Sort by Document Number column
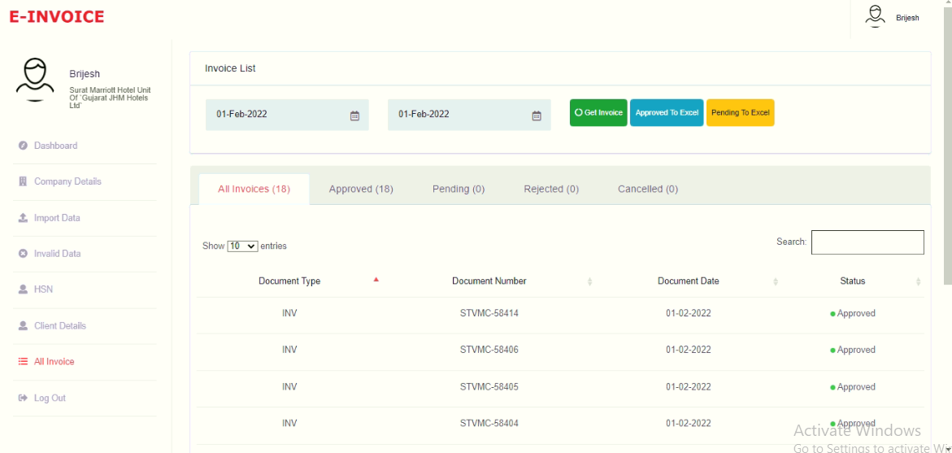952x453 pixels. pyautogui.click(x=589, y=281)
